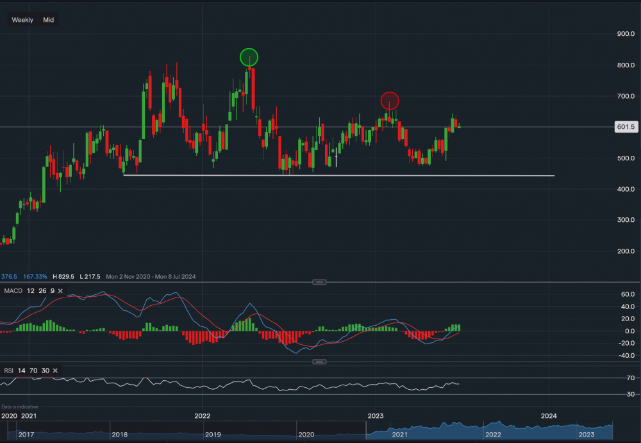Screen dimensions: 641x443
Task: Open MACD indicator settings label
Action: pyautogui.click(x=13, y=291)
